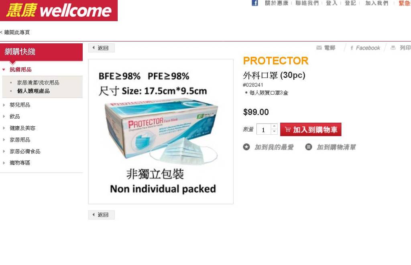Go back using top 返回 button
Image resolution: width=411 pixels, height=265 pixels.
101,48
